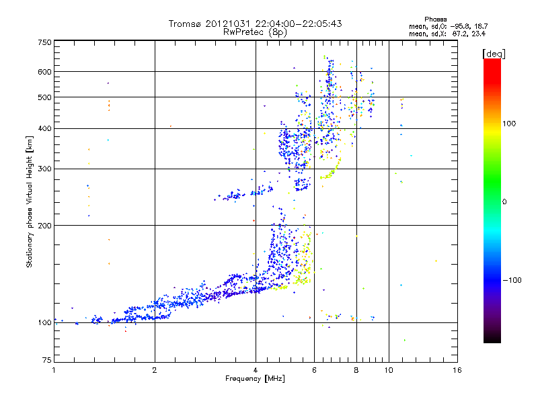The image size is (538, 403).
Task: Click the yellow-orange cluster below 200 km near 6 MHz
Action: [x=303, y=259]
